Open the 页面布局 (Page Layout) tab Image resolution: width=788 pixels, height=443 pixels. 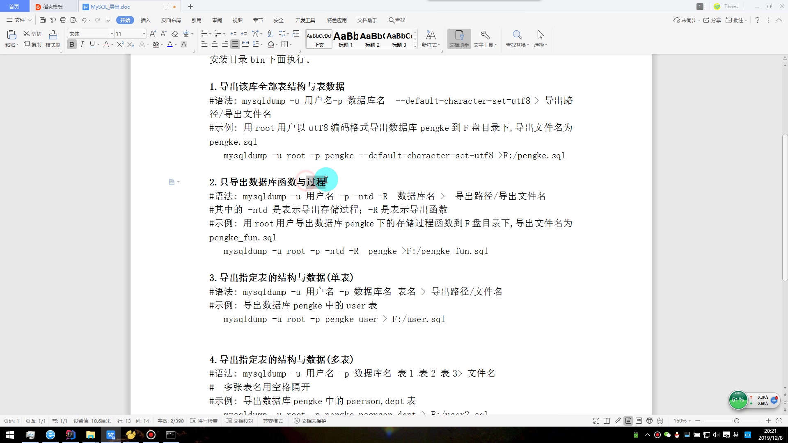point(171,20)
